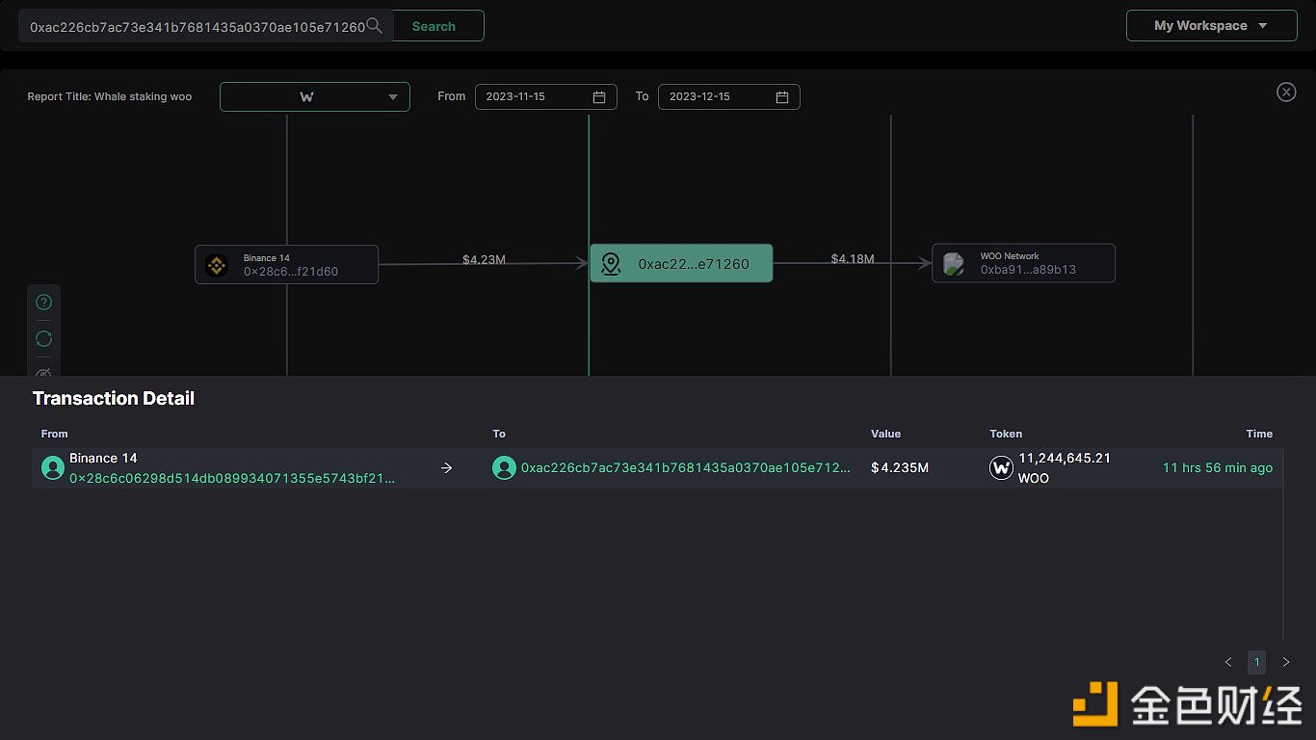Open the WOO token selector dropdown
This screenshot has width=1316, height=740.
[x=315, y=96]
